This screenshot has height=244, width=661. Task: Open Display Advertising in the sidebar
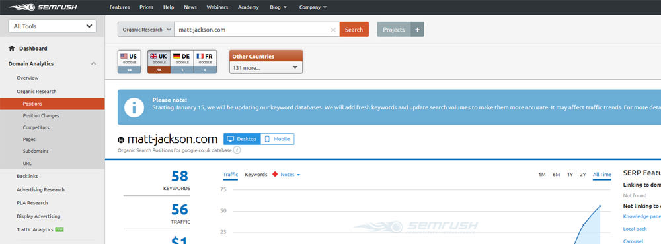click(38, 217)
